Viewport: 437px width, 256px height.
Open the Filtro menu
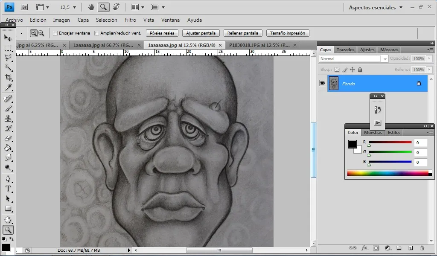[130, 20]
